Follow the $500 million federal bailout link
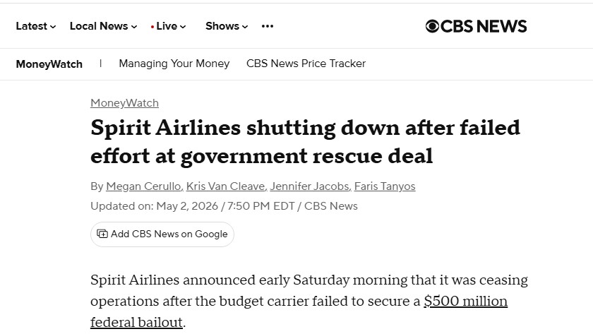593x334 pixels. 299,311
